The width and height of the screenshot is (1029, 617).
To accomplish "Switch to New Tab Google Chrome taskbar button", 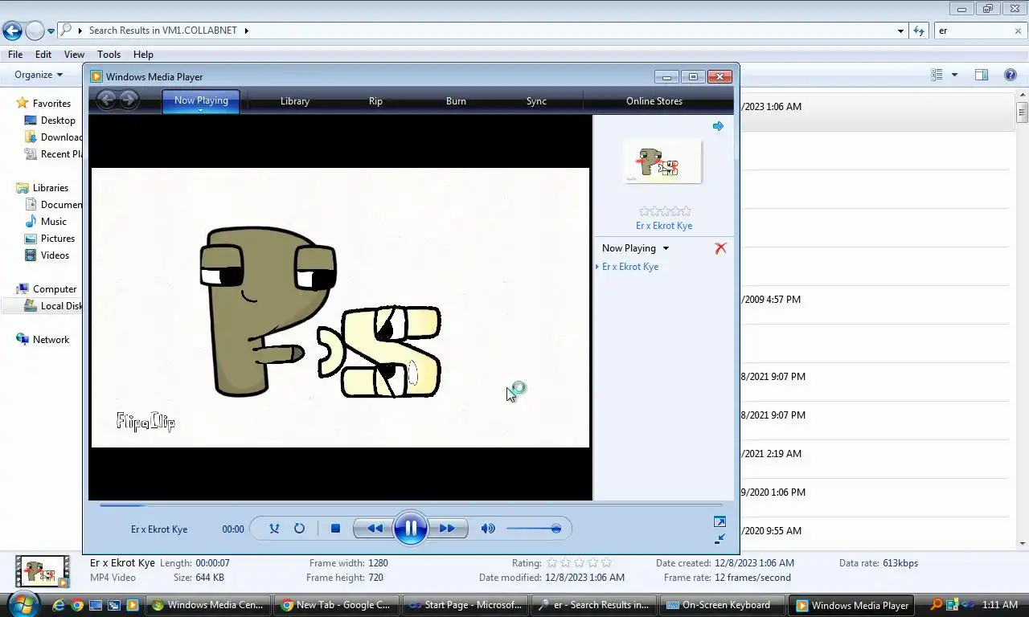I will click(336, 605).
